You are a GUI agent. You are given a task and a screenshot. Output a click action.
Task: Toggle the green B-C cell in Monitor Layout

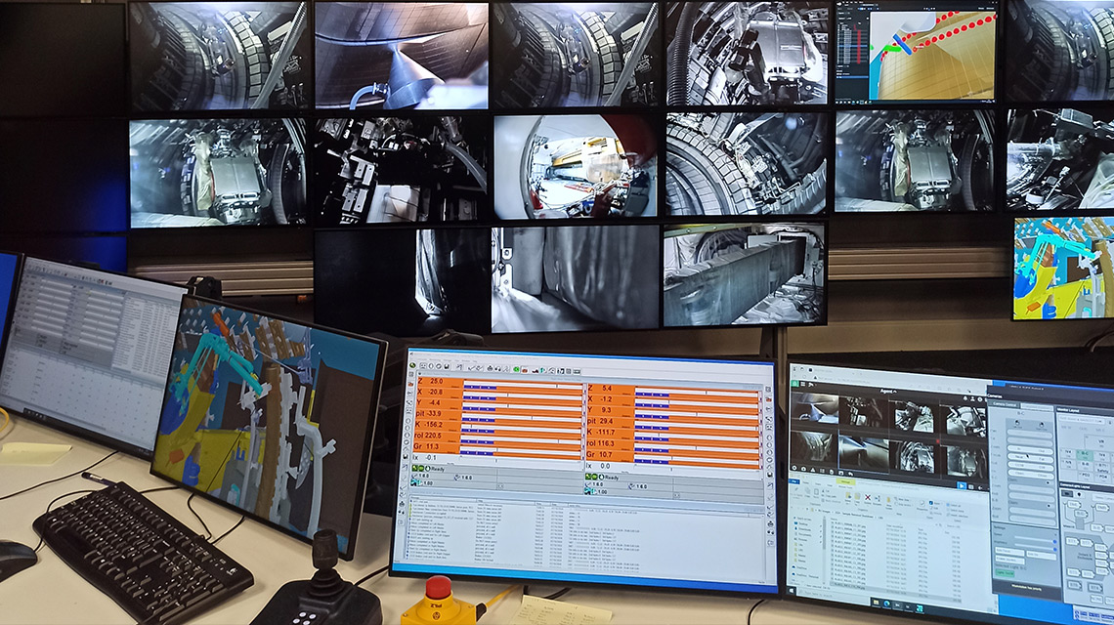coord(1086,455)
